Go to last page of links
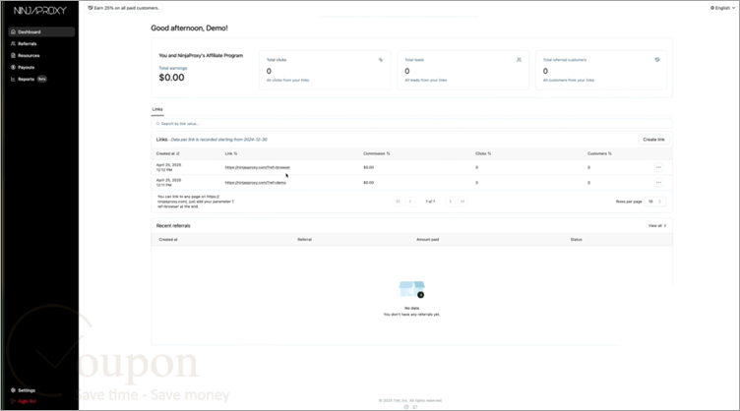The image size is (740, 411). coord(462,202)
